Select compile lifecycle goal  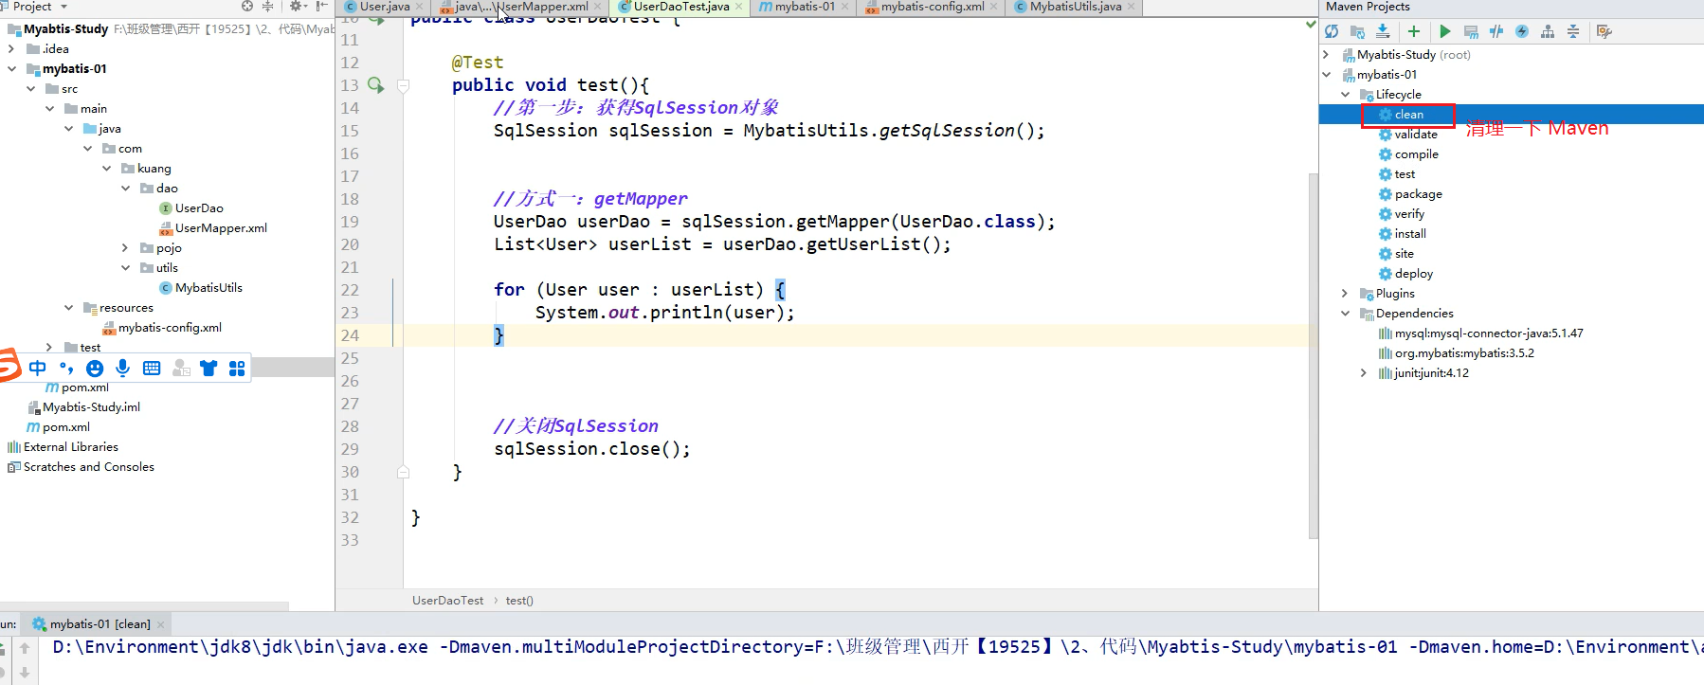[x=1408, y=153]
